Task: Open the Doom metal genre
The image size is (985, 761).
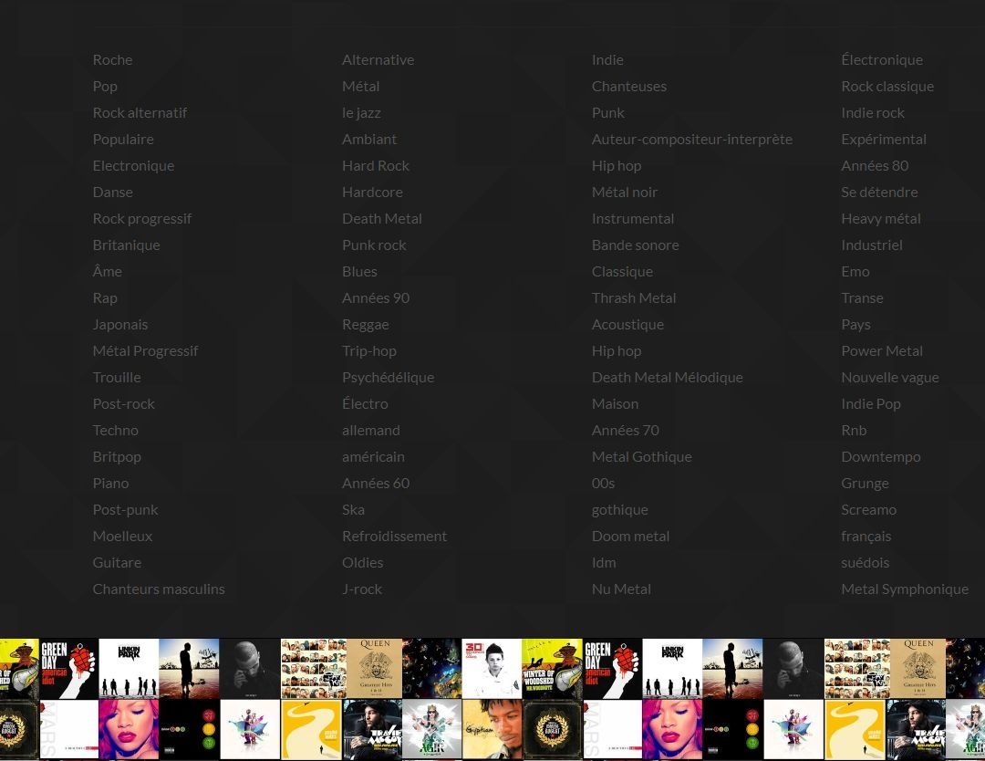Action: click(x=630, y=536)
